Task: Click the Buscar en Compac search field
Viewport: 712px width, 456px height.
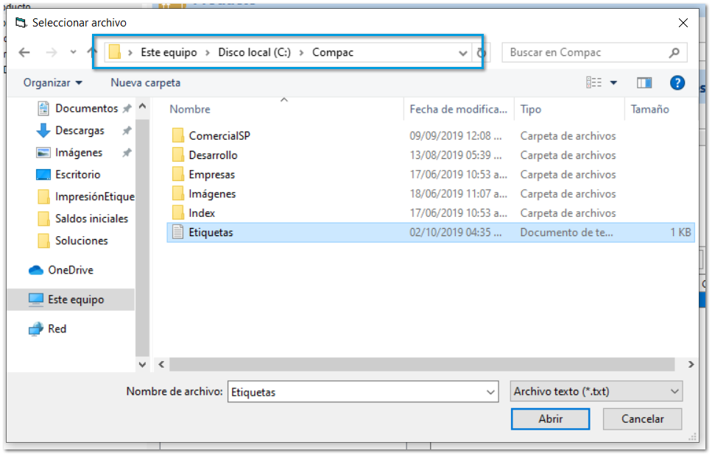Action: 587,53
